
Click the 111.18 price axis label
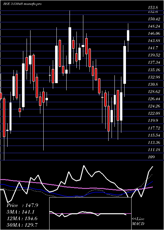[x=154, y=150]
